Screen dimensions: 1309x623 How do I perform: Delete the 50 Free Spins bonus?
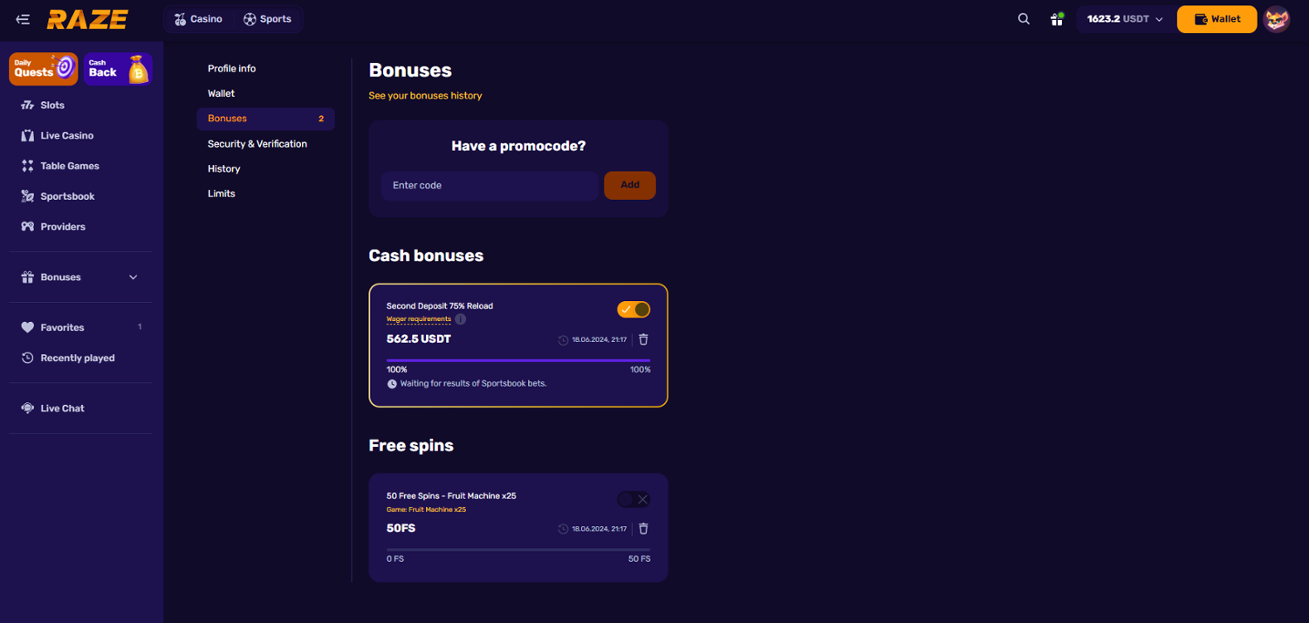(643, 529)
